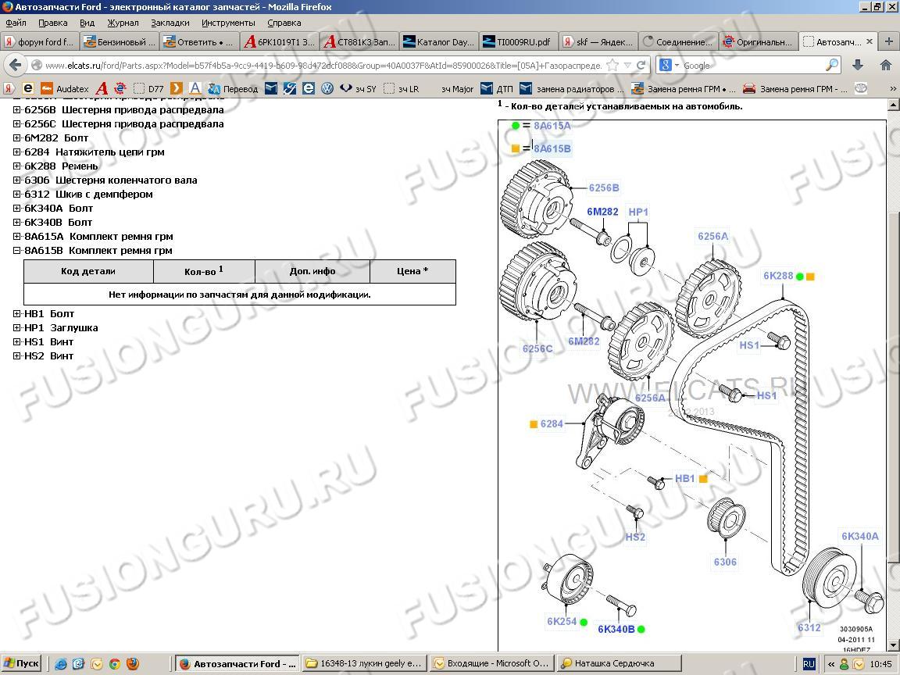The image size is (900, 675).
Task: Click the search magnifier icon
Action: coord(832,65)
